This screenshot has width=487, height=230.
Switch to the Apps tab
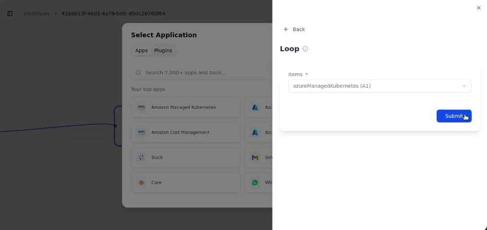pyautogui.click(x=142, y=50)
